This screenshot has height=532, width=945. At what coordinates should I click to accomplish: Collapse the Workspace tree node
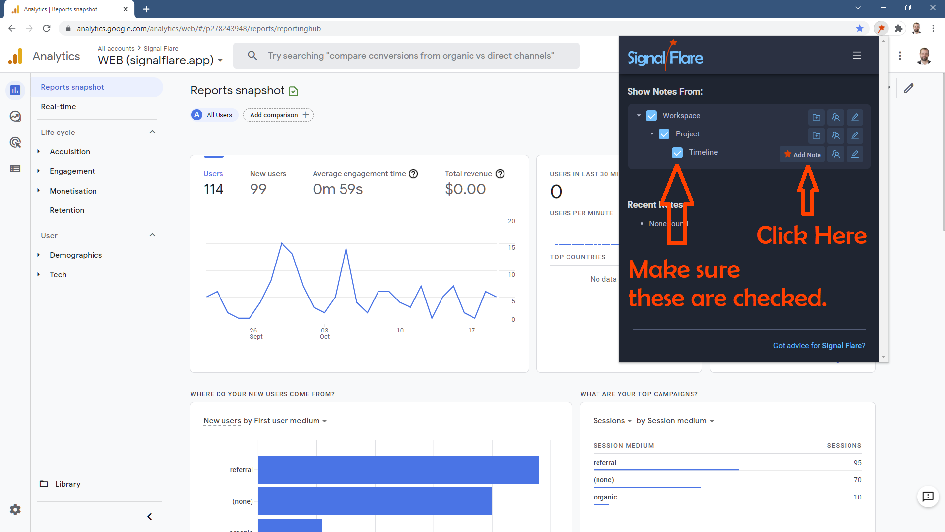(x=639, y=116)
